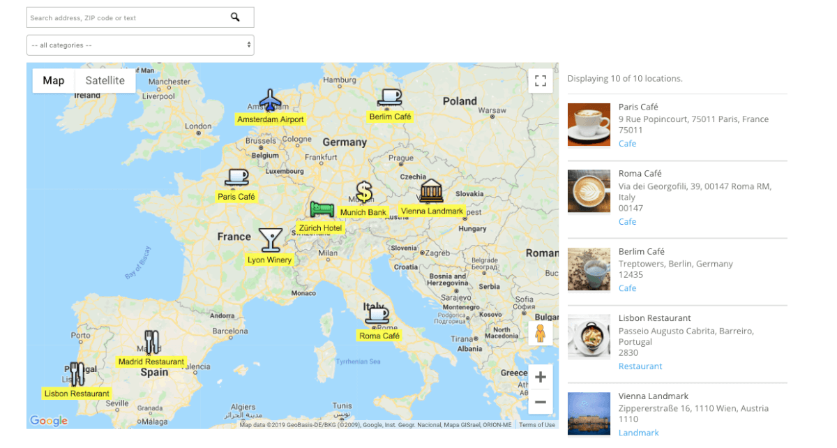837x448 pixels.
Task: Zoom in on the map
Action: coord(540,378)
